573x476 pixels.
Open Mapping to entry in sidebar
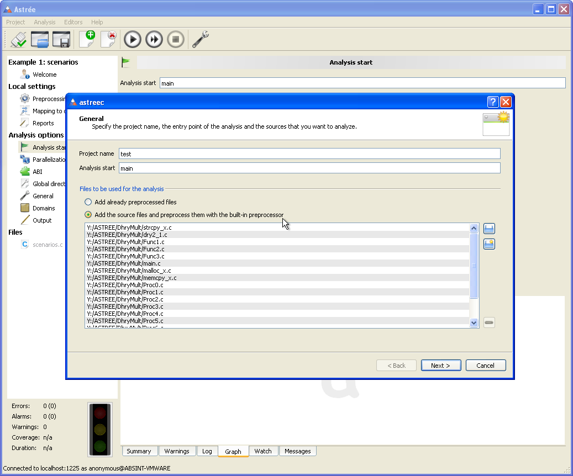point(43,111)
